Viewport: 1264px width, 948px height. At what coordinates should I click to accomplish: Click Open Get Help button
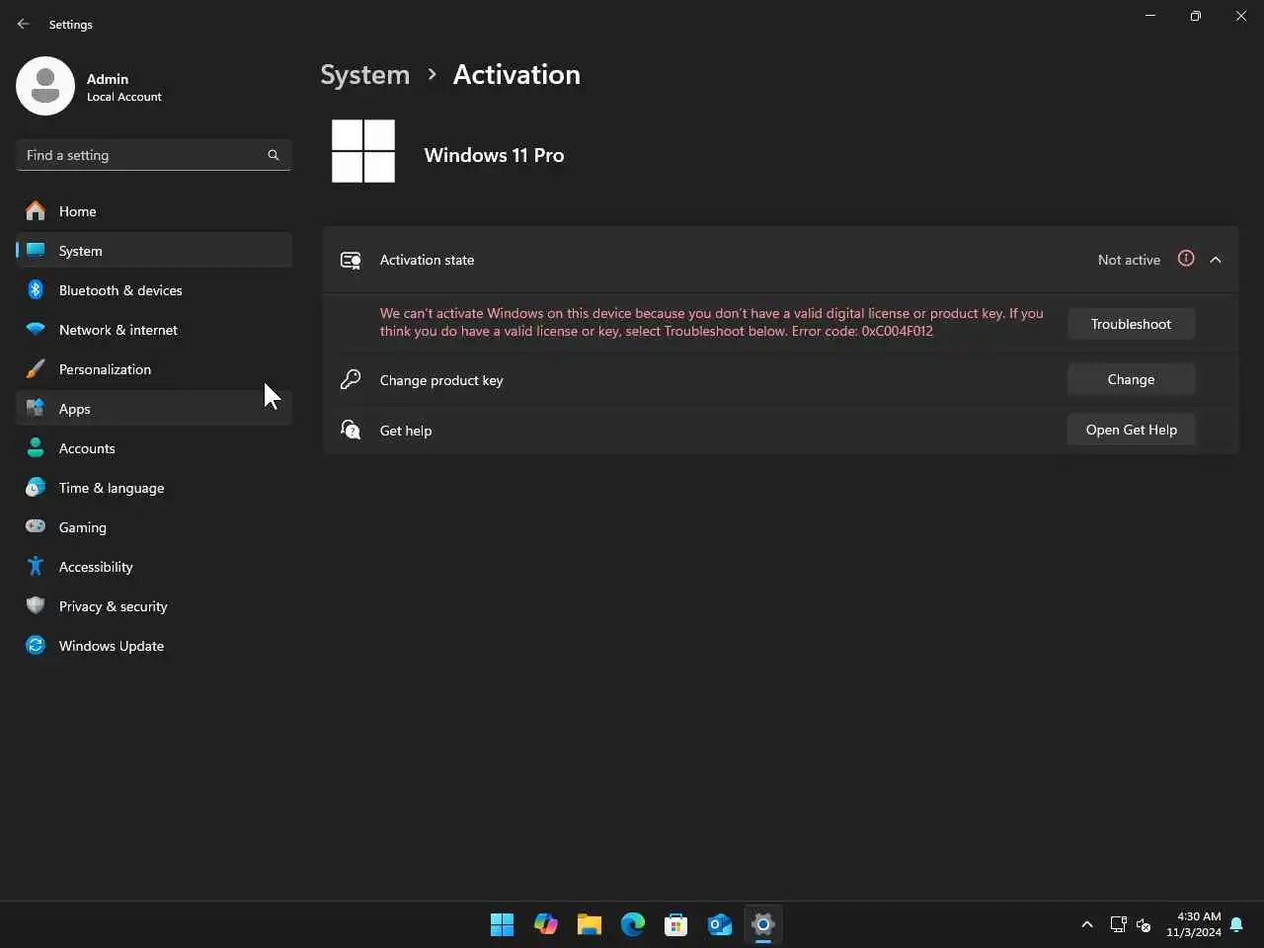tap(1131, 430)
